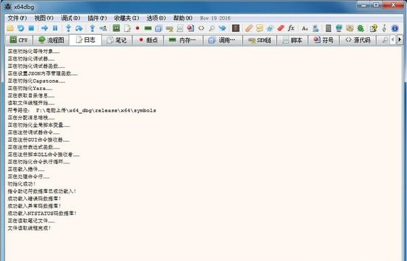407x261 pixels.
Task: Click the log line mentioning JSON
Action: click(x=43, y=73)
